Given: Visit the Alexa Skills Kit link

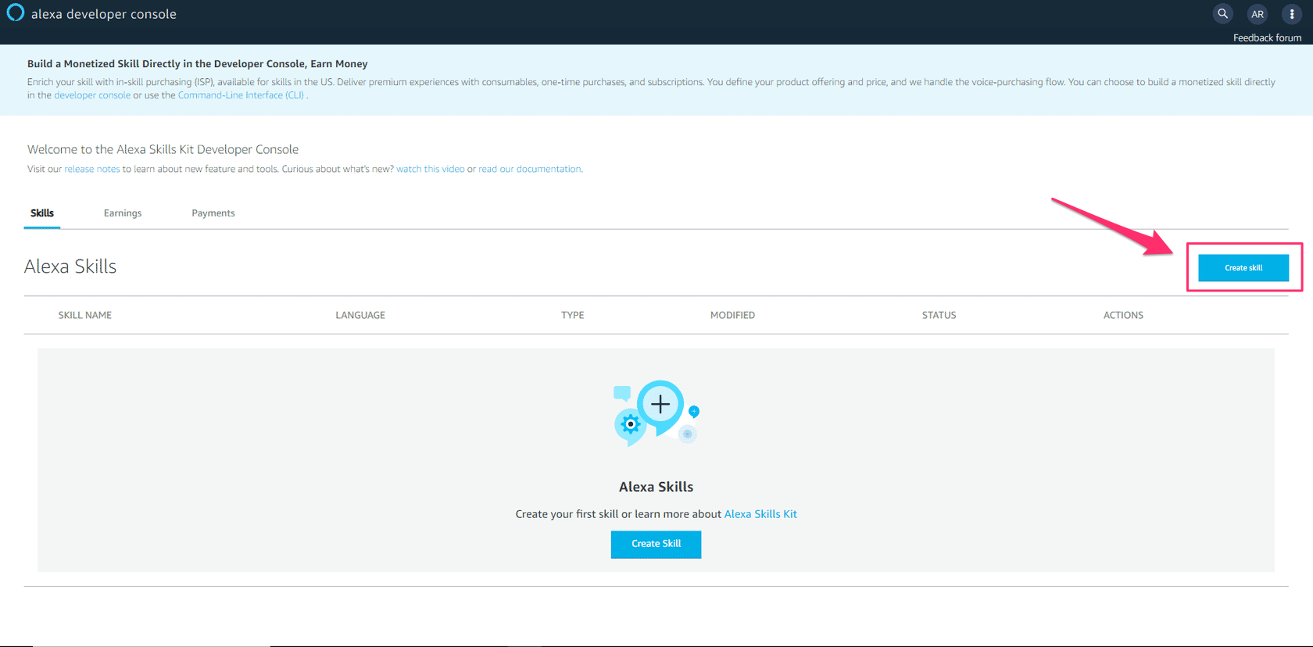Looking at the screenshot, I should (x=760, y=514).
